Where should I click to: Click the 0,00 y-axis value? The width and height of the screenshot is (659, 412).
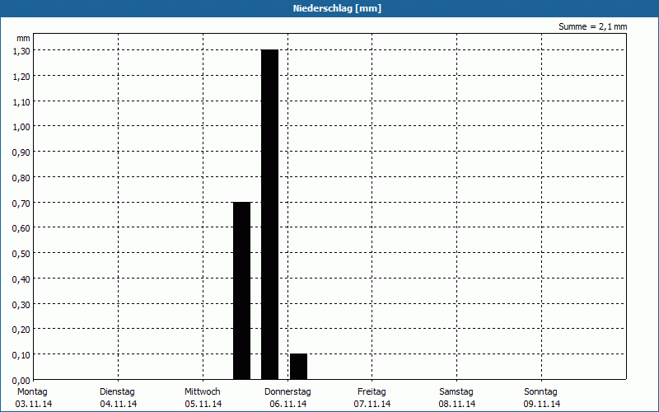(x=21, y=381)
